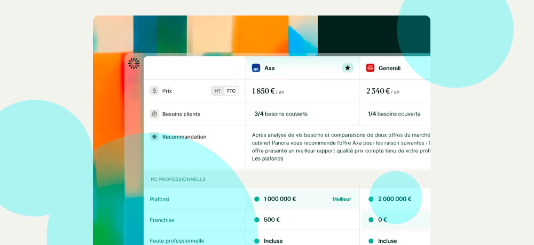This screenshot has height=245, width=534.
Task: Click the 2 000 000 € Generali plafond value
Action: (395, 199)
